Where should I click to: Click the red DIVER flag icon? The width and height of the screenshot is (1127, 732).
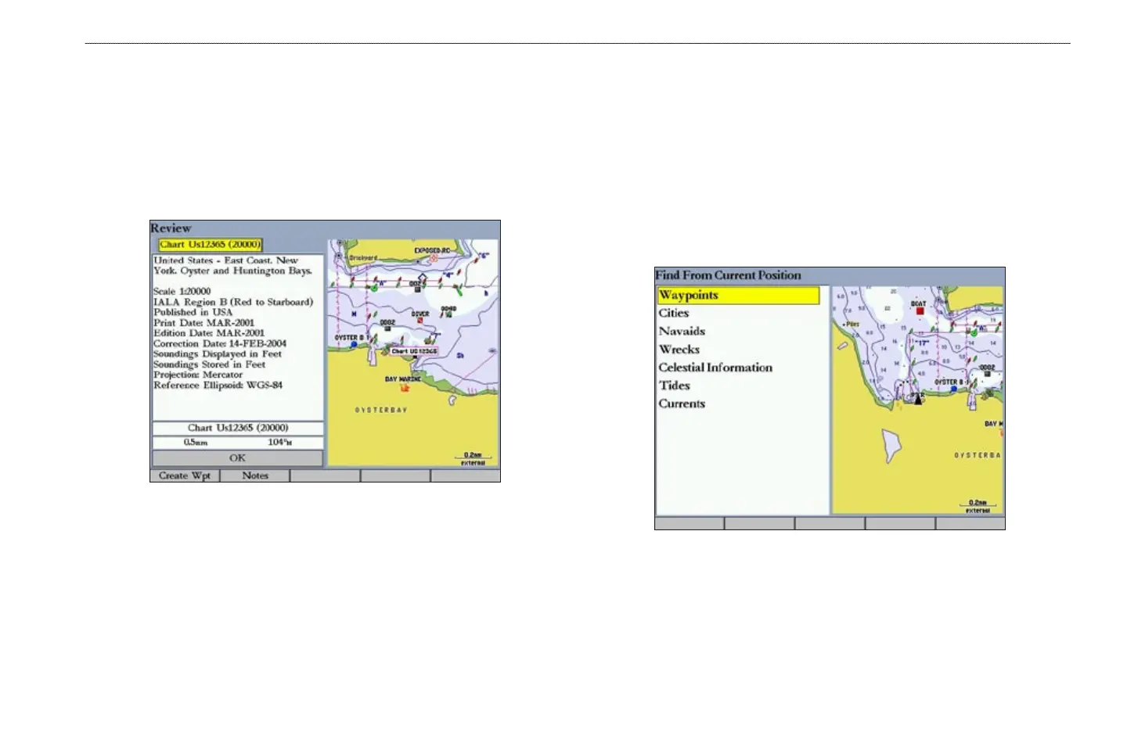pyautogui.click(x=420, y=321)
